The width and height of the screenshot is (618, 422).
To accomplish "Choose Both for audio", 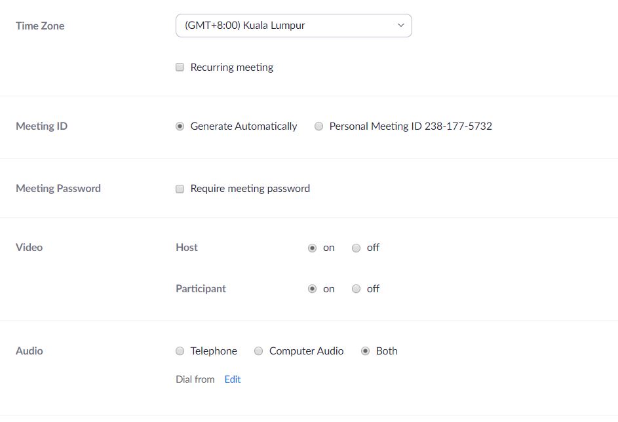I will tap(366, 351).
